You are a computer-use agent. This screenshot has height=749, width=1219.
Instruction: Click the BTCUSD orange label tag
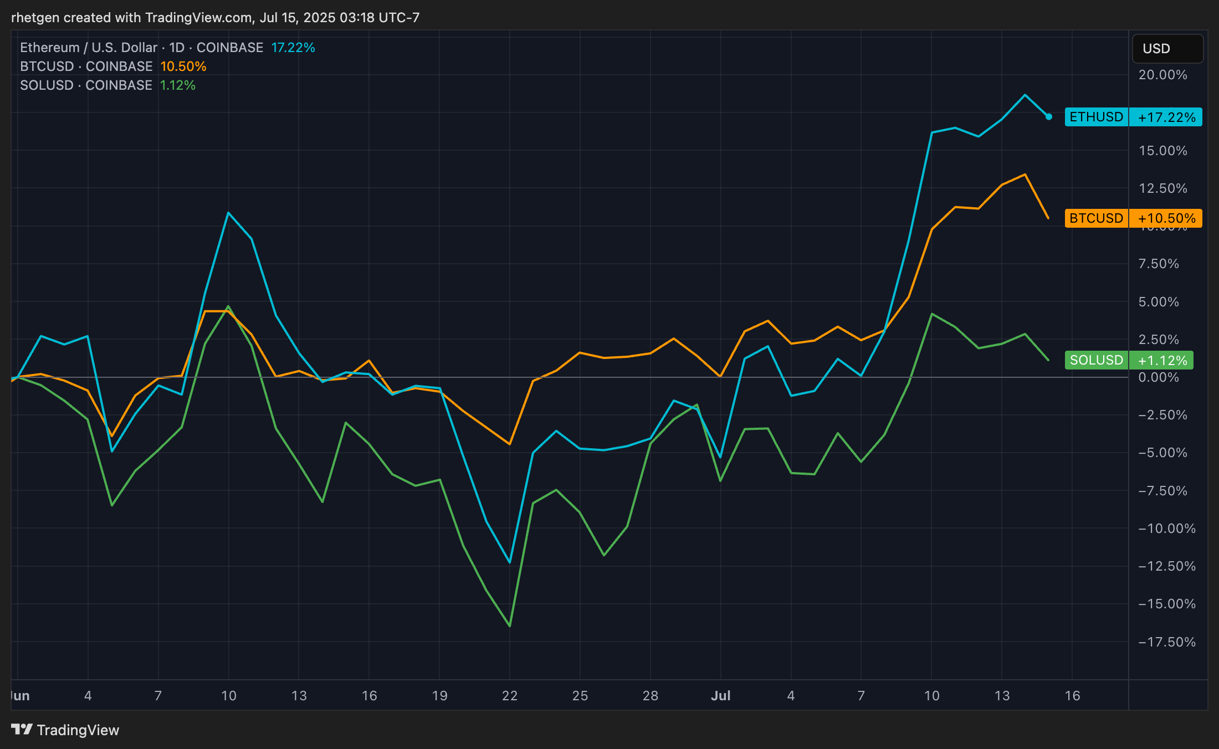tap(1096, 218)
